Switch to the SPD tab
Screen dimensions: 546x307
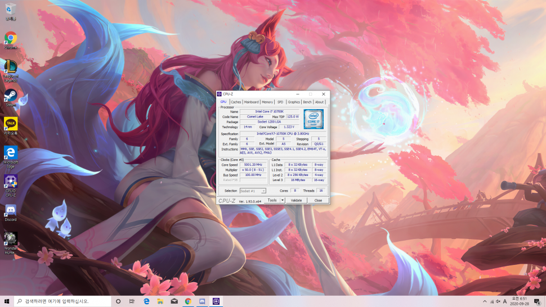pos(280,102)
